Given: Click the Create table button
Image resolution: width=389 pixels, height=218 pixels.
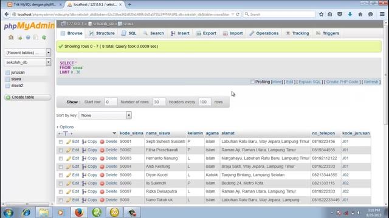Looking at the screenshot, I should pos(27,97).
